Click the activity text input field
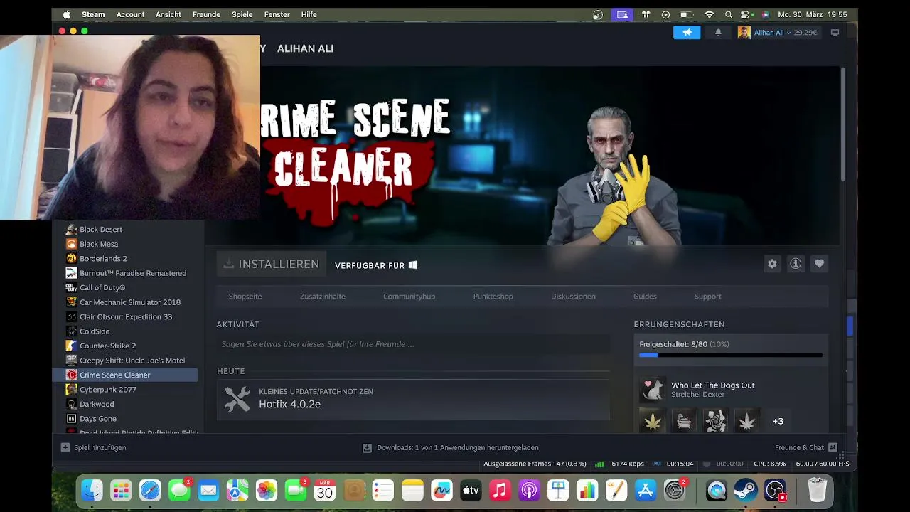The height and width of the screenshot is (512, 910). click(x=413, y=344)
